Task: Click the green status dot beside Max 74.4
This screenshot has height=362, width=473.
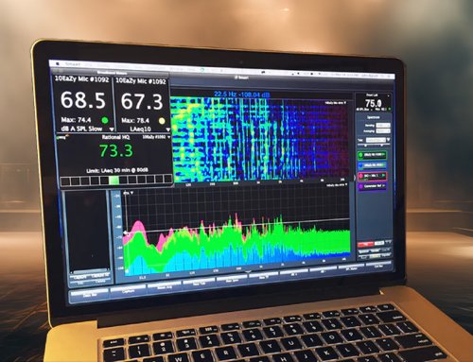Action: pyautogui.click(x=105, y=120)
